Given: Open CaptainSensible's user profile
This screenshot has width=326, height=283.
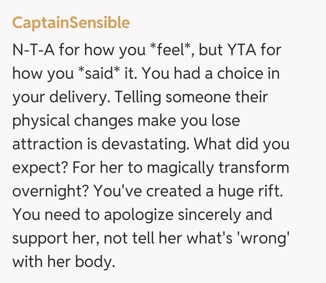Looking at the screenshot, I should (71, 23).
